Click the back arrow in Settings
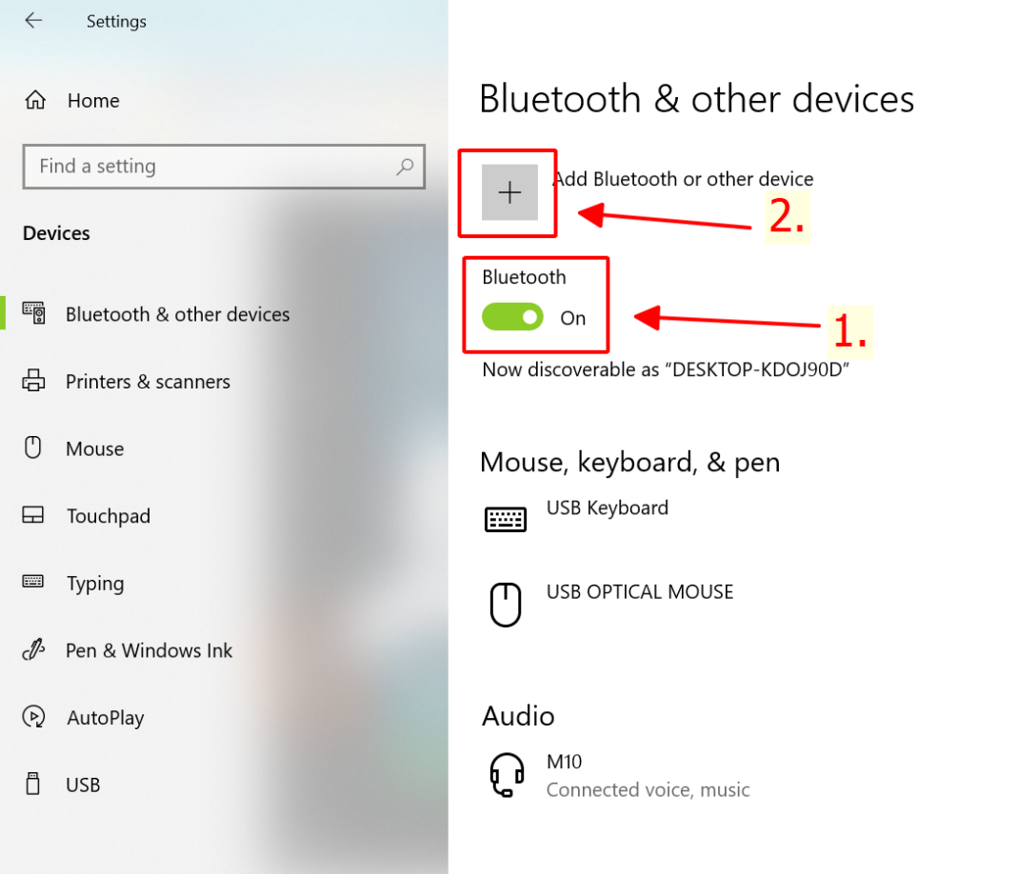This screenshot has height=874, width=1017. coord(33,20)
